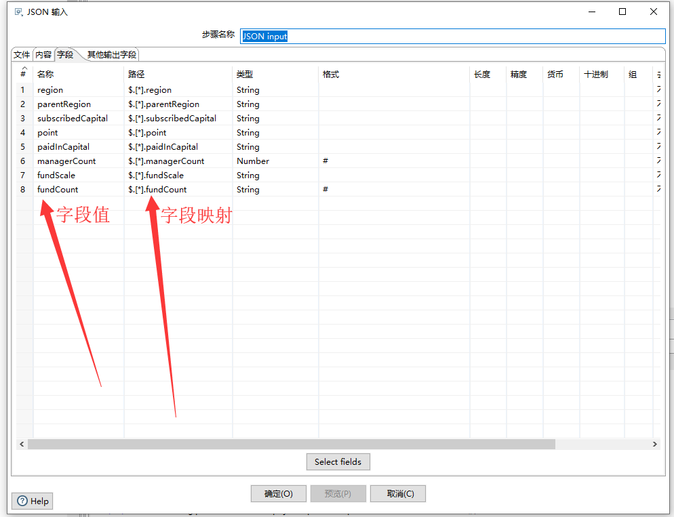Click the # format cell of fundCount
The width and height of the screenshot is (674, 517).
pos(325,189)
